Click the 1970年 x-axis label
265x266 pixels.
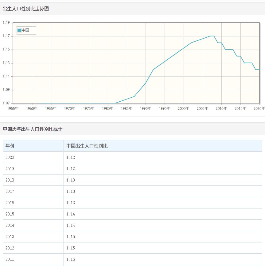coord(70,109)
